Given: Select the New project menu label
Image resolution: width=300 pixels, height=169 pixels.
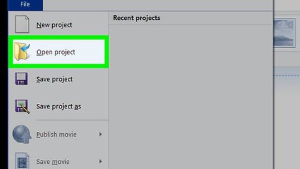Looking at the screenshot, I should tap(54, 25).
